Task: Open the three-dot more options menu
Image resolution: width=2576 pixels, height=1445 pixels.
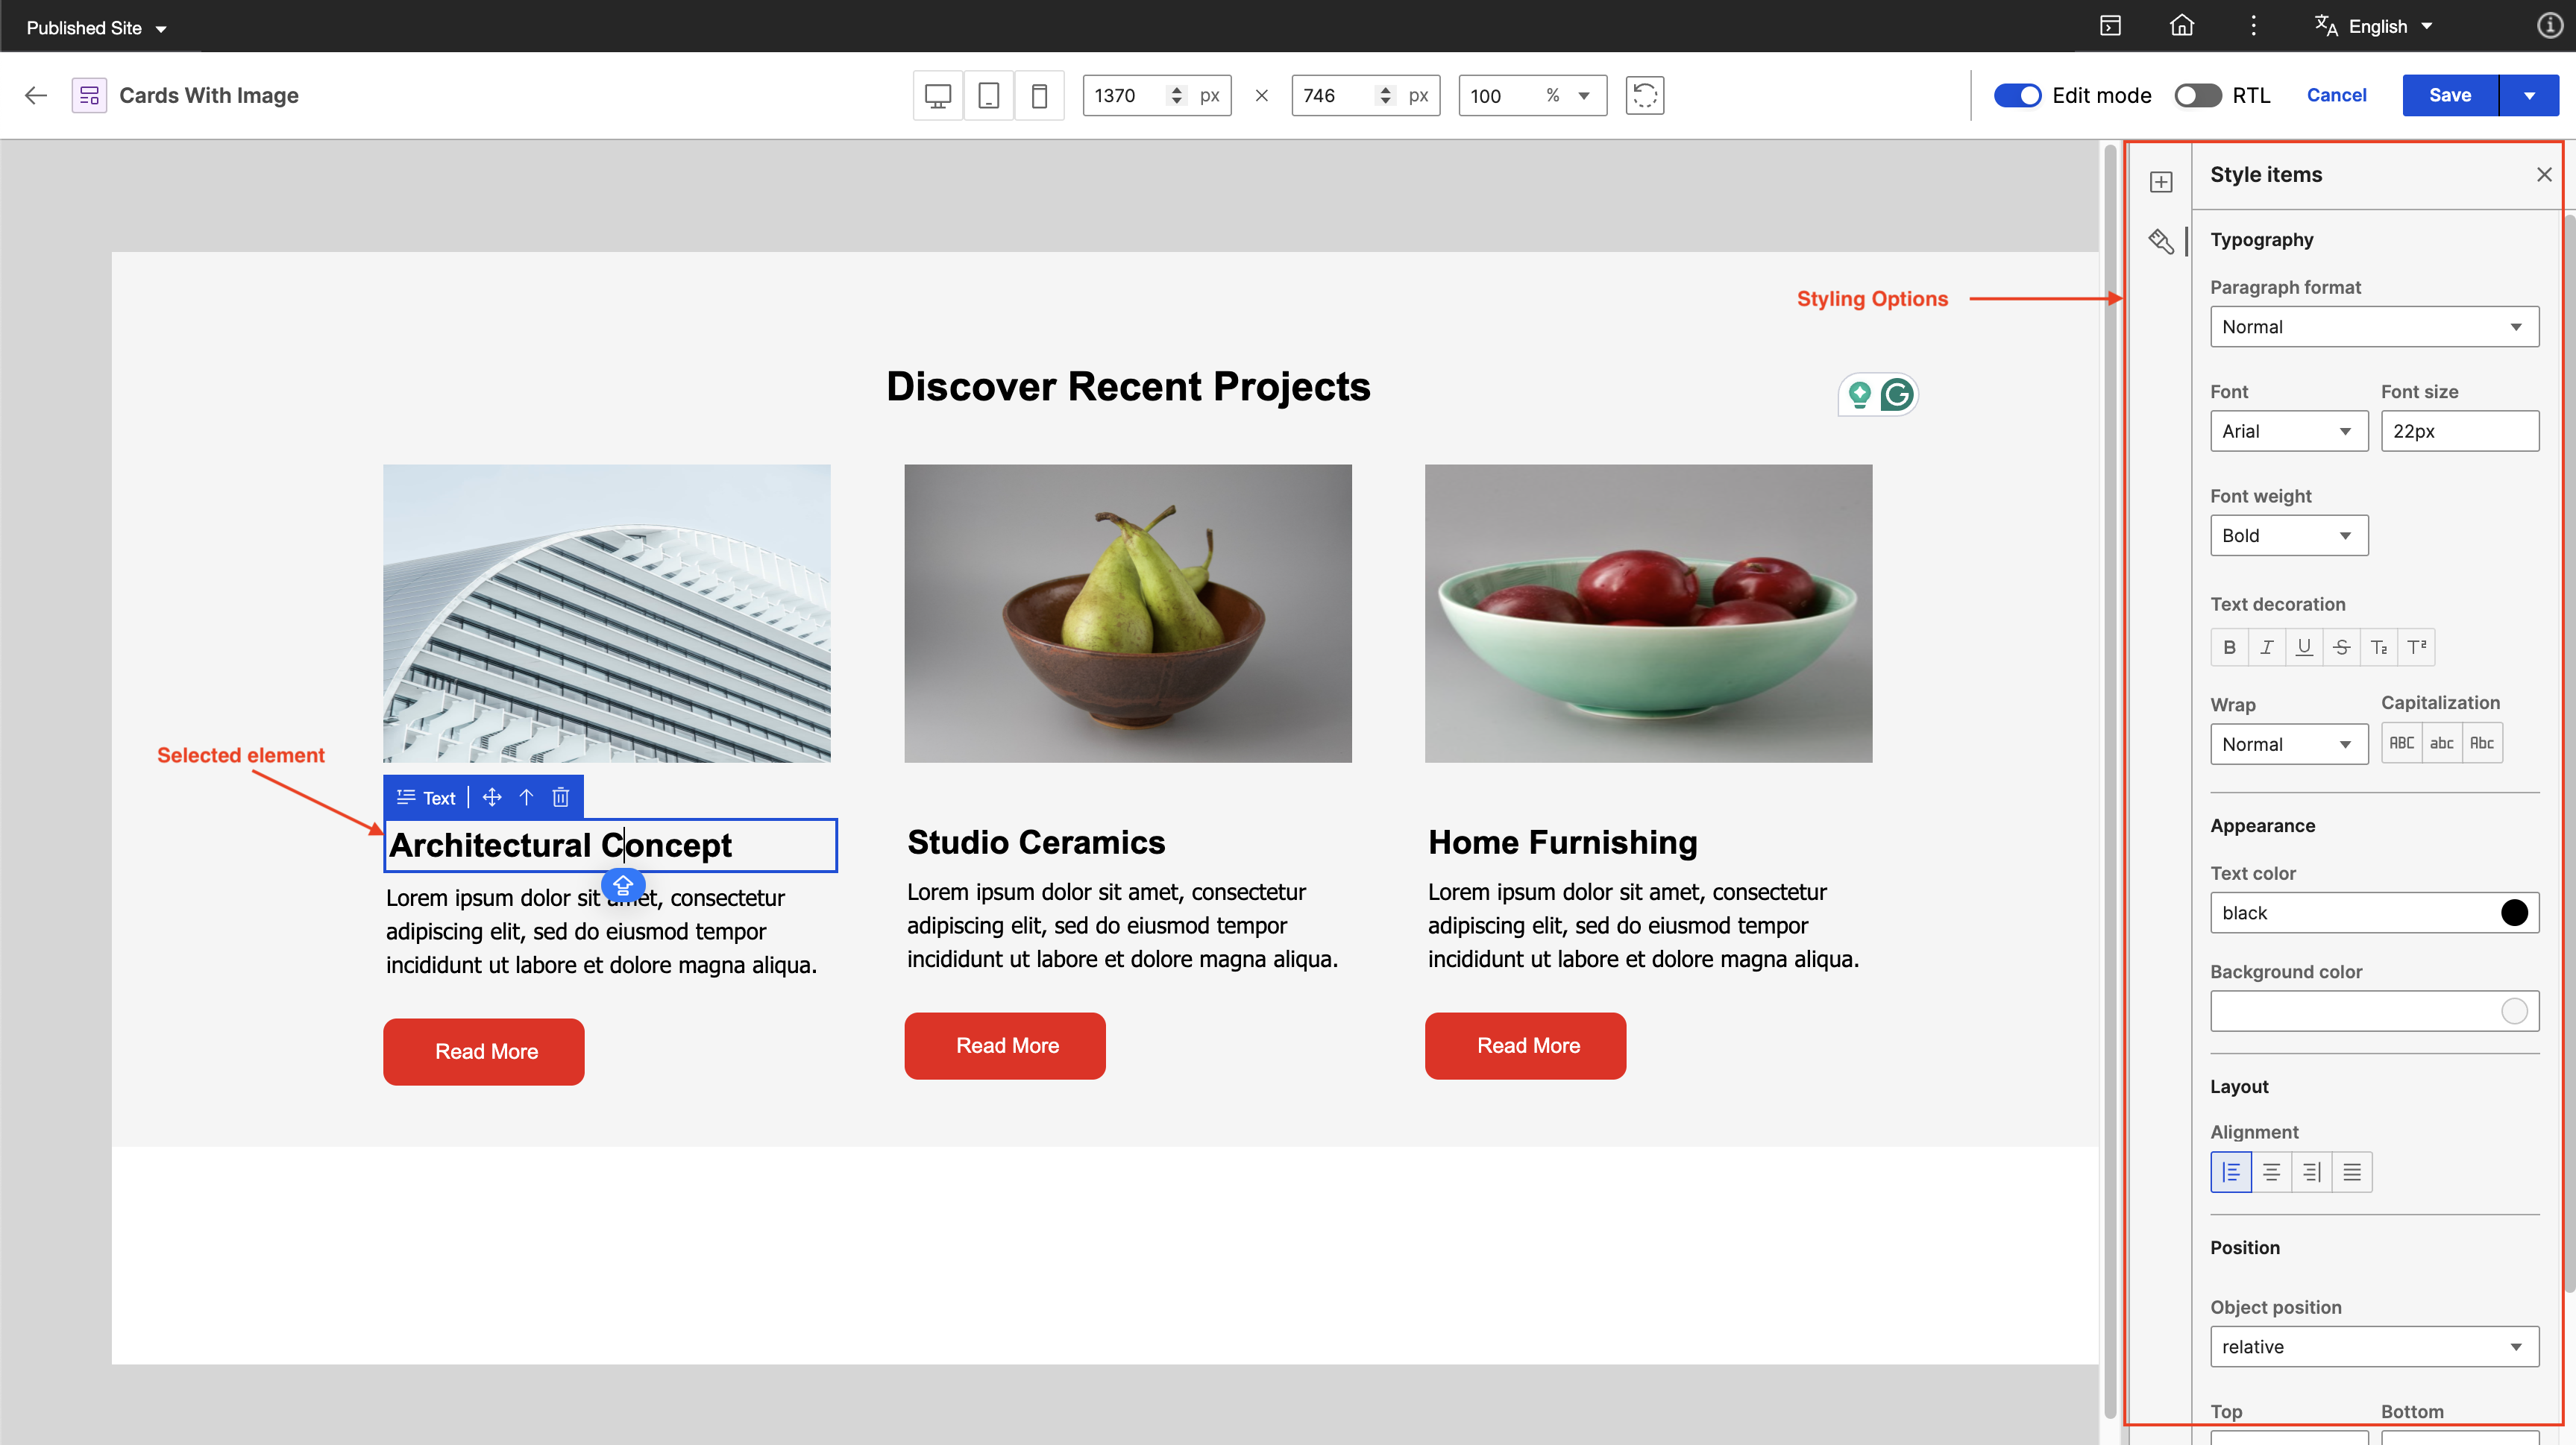Action: pyautogui.click(x=2253, y=26)
